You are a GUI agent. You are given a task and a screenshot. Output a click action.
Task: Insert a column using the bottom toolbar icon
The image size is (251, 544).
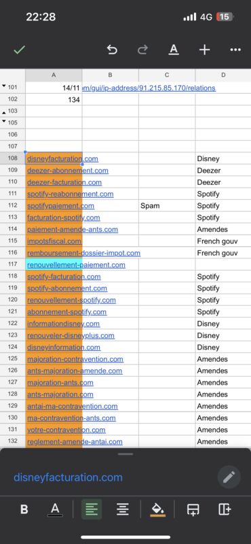click(x=225, y=509)
